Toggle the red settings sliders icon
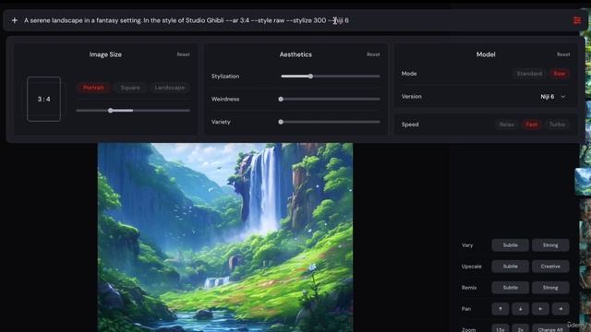Image resolution: width=591 pixels, height=332 pixels. click(577, 20)
